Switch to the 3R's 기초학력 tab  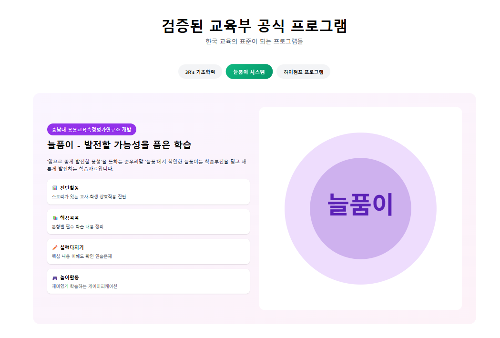(199, 72)
